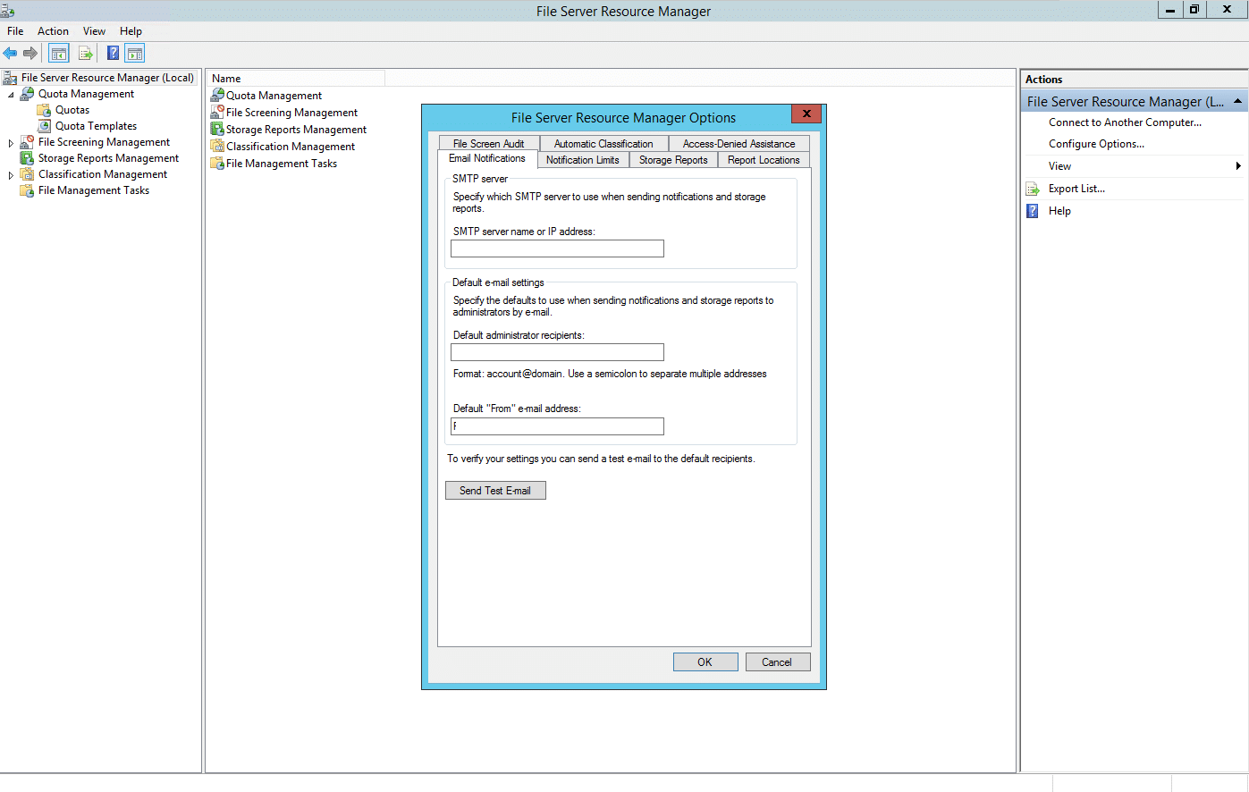Click the Help icon in Actions pane
The height and width of the screenshot is (792, 1249).
point(1033,211)
